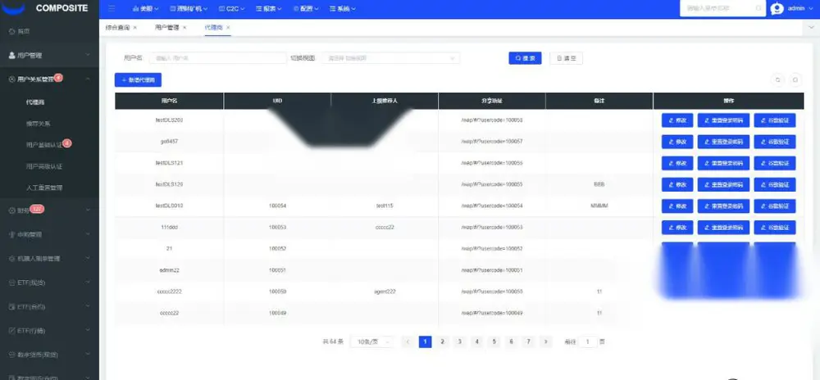Go to page 7
The width and height of the screenshot is (820, 380).
click(x=528, y=342)
